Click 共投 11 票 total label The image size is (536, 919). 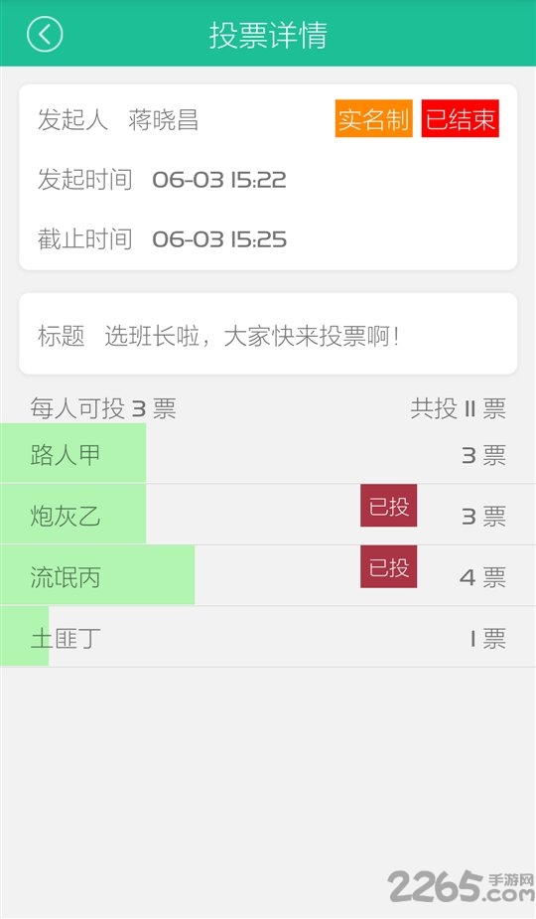click(x=459, y=408)
